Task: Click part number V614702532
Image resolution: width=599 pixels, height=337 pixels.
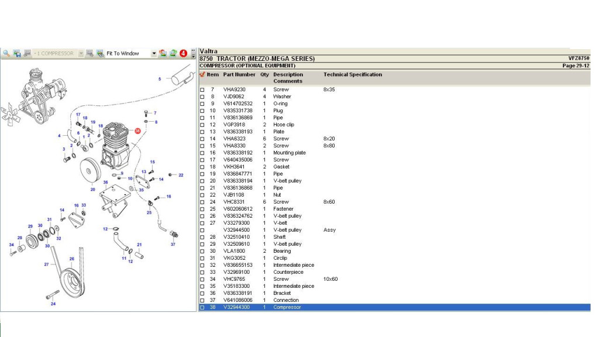Action: 238,104
